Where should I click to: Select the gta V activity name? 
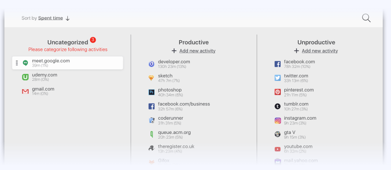[289, 132]
